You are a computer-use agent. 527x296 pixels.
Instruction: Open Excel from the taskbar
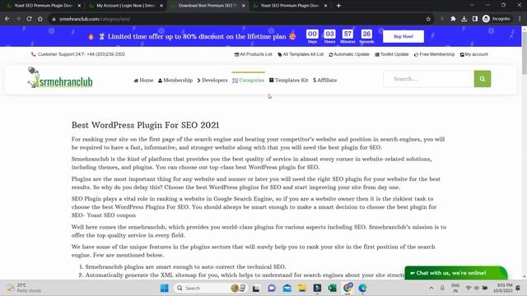pos(333,288)
